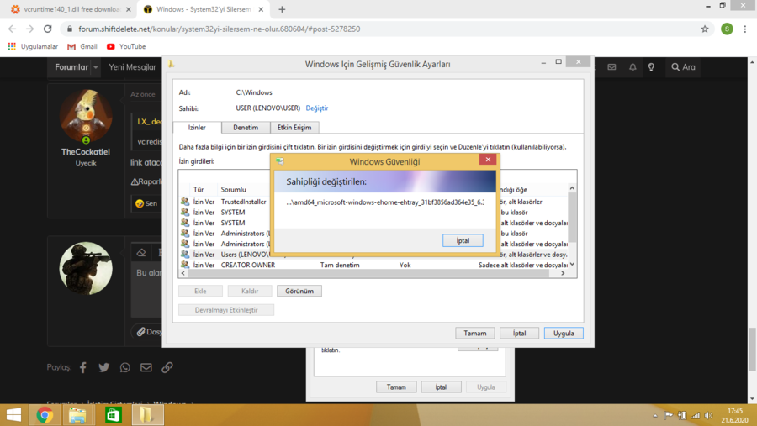Select the CREATOR OWNER permission entry
This screenshot has height=426, width=757.
[373, 265]
